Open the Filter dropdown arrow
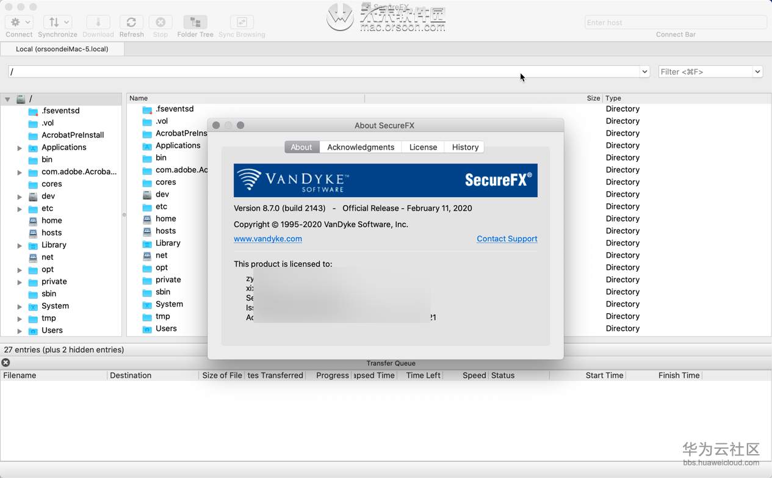This screenshot has width=772, height=478. (757, 71)
